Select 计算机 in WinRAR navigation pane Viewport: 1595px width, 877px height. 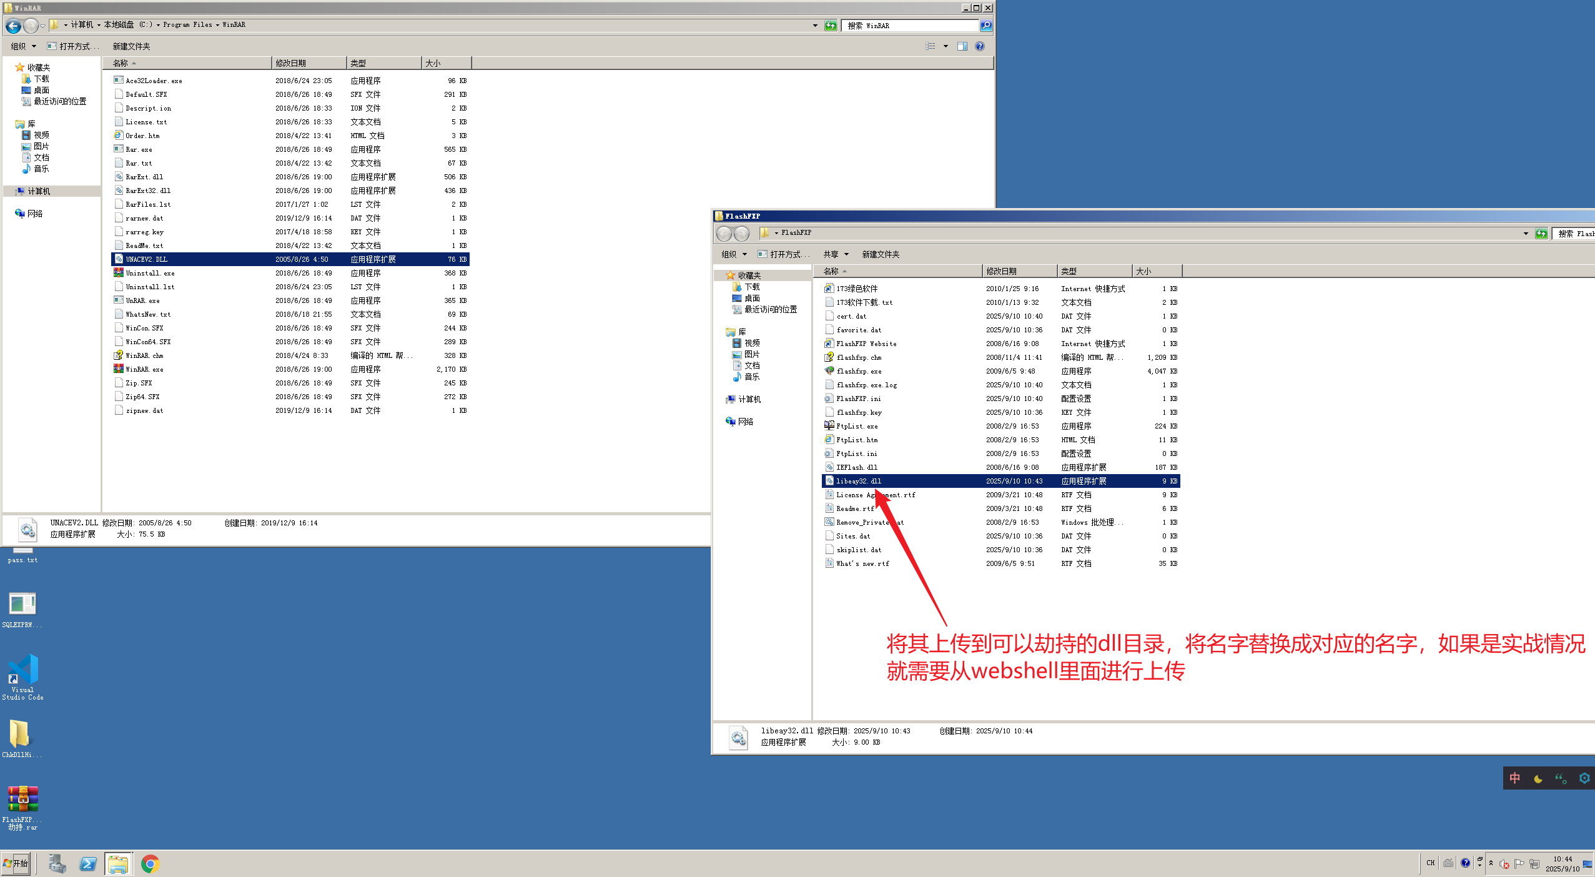pyautogui.click(x=39, y=191)
